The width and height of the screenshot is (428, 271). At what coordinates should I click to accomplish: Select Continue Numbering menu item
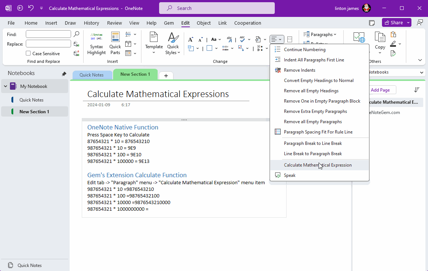pos(319,50)
